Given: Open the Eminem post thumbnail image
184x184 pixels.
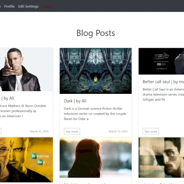Looking at the screenshot, I should pos(26,69).
